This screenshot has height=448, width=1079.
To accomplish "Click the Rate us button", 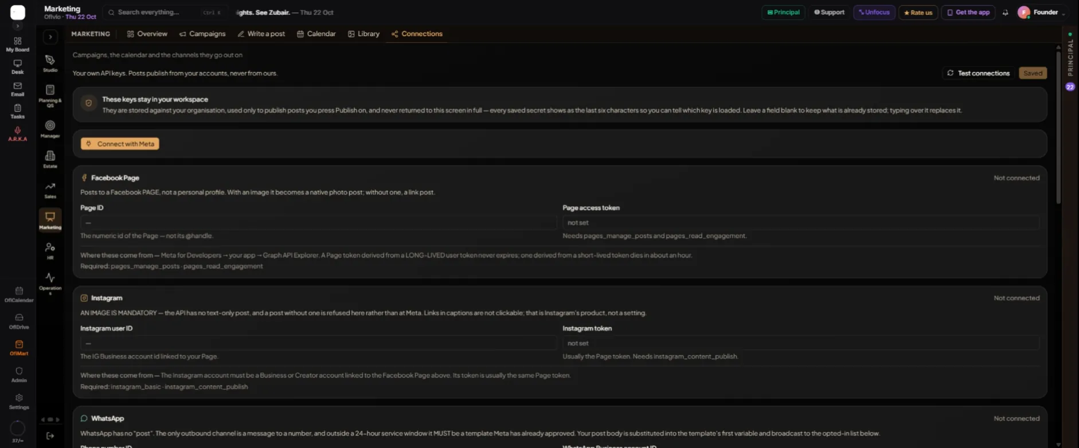I will coord(918,13).
